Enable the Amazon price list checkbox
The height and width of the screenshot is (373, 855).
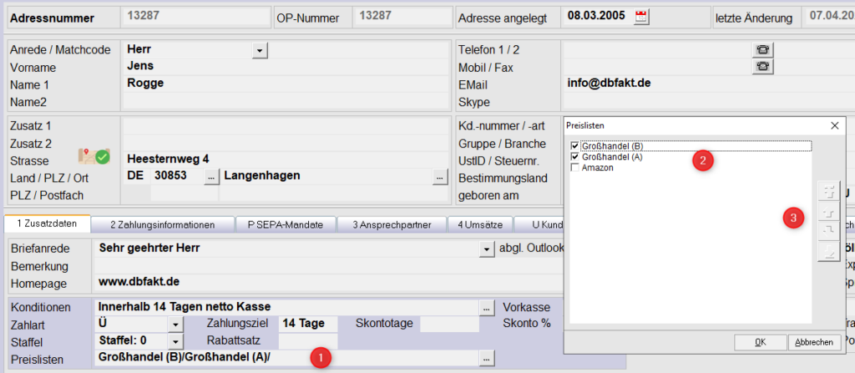[574, 168]
